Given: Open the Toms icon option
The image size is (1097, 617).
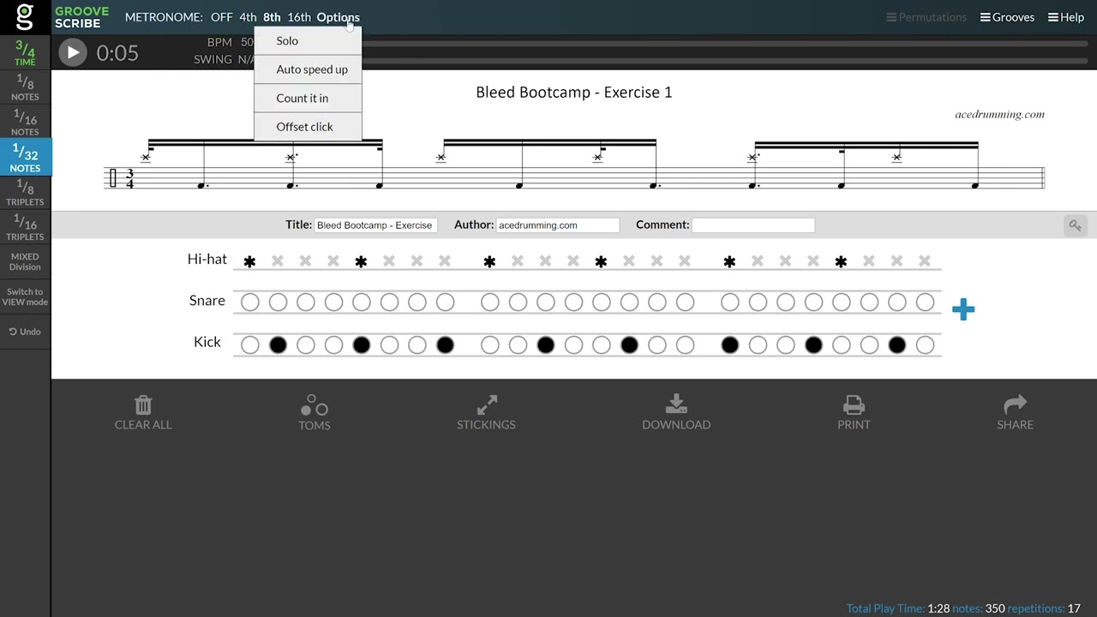Looking at the screenshot, I should click(315, 405).
